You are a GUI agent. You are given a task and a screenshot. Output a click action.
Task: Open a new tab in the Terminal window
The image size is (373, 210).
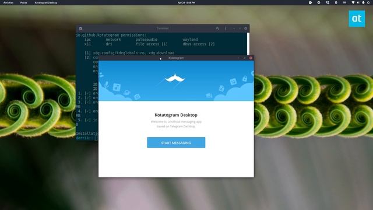pos(80,29)
